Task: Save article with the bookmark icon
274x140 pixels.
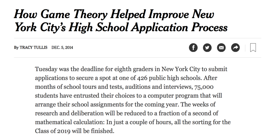Action: click(x=253, y=47)
